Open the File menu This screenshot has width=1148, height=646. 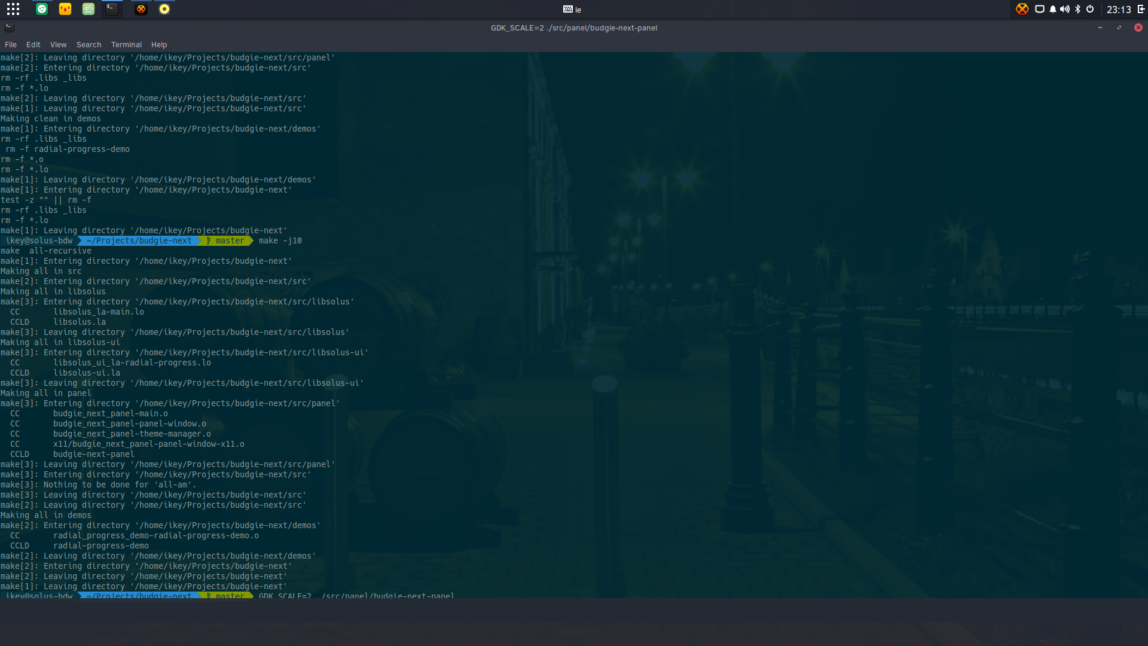pos(11,45)
